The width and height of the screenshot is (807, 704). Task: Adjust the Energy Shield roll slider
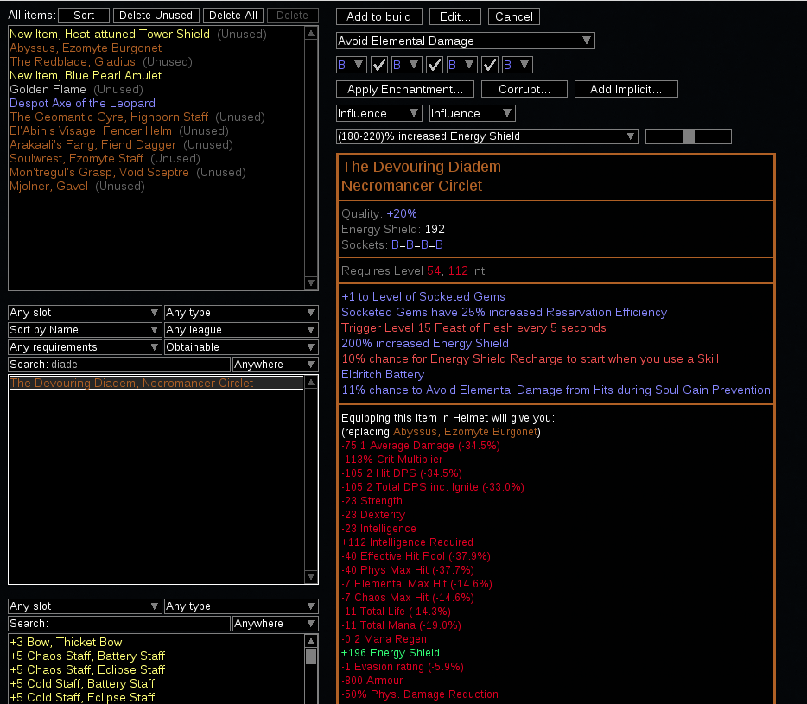tap(688, 136)
